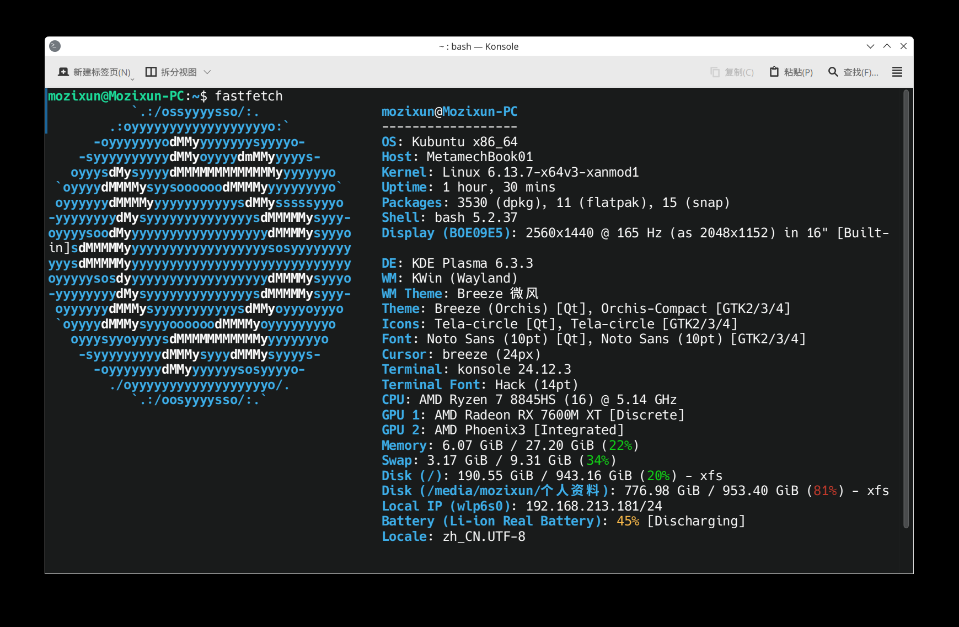Image resolution: width=959 pixels, height=627 pixels.
Task: Click the split view 拆分视图 icon
Action: click(x=151, y=72)
